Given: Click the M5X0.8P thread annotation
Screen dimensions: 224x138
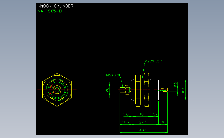Looking at the screenshot, I should tap(114, 75).
